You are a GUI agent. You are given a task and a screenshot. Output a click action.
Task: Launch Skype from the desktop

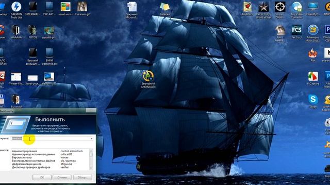(313, 101)
